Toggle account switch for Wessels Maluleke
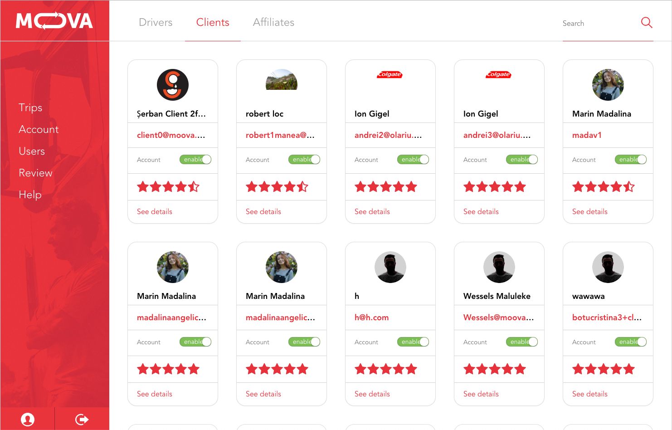Viewport: 672px width, 430px height. (x=522, y=342)
